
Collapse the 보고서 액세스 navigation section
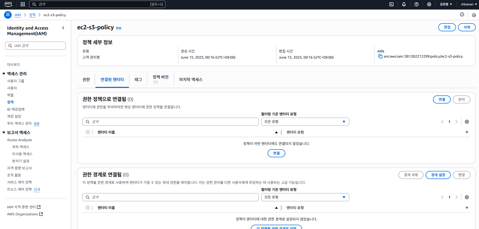pyautogui.click(x=4, y=133)
